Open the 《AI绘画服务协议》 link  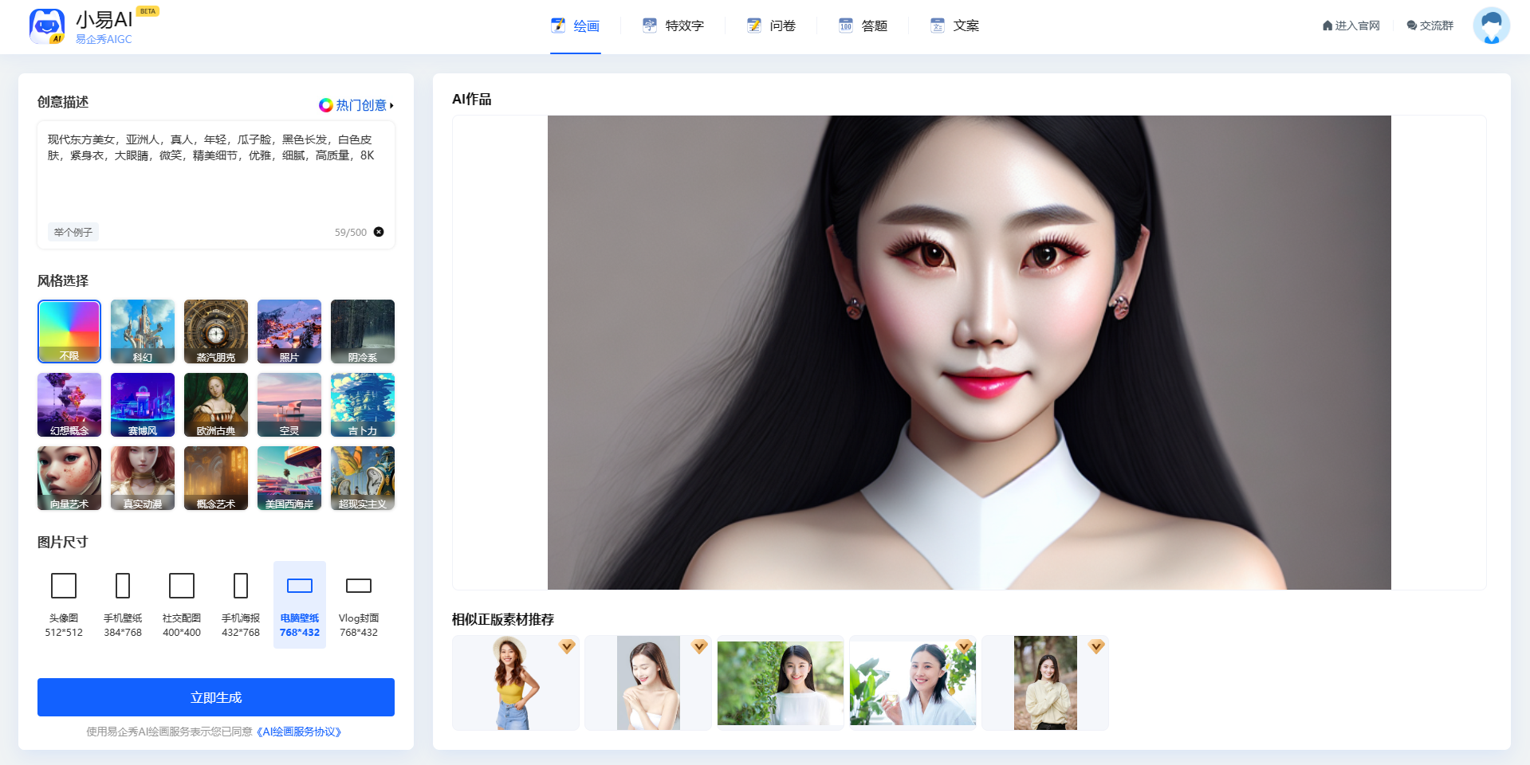click(299, 732)
